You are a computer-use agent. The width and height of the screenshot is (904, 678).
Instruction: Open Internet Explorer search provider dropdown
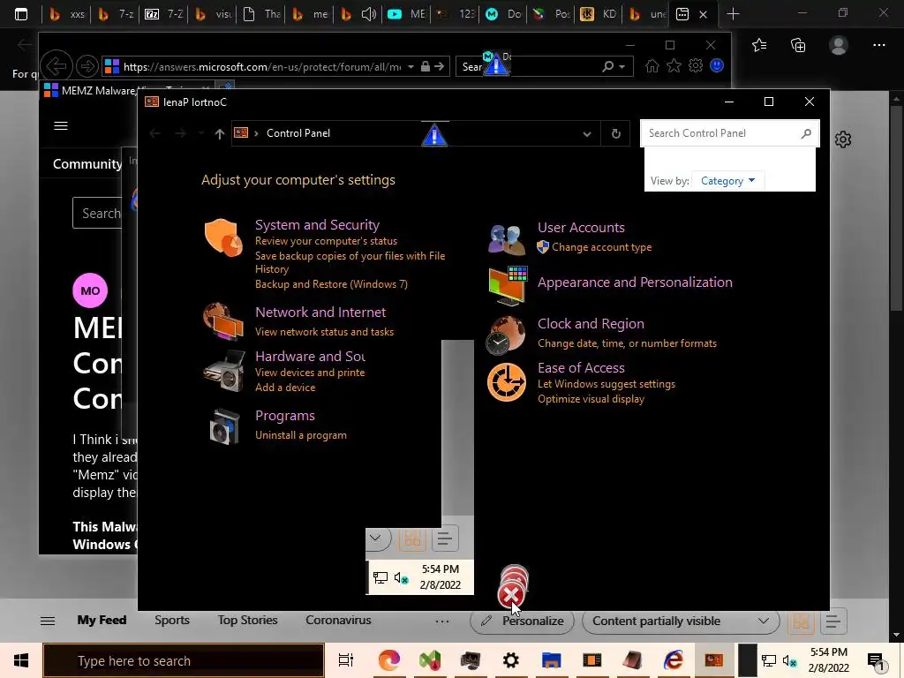pos(622,67)
